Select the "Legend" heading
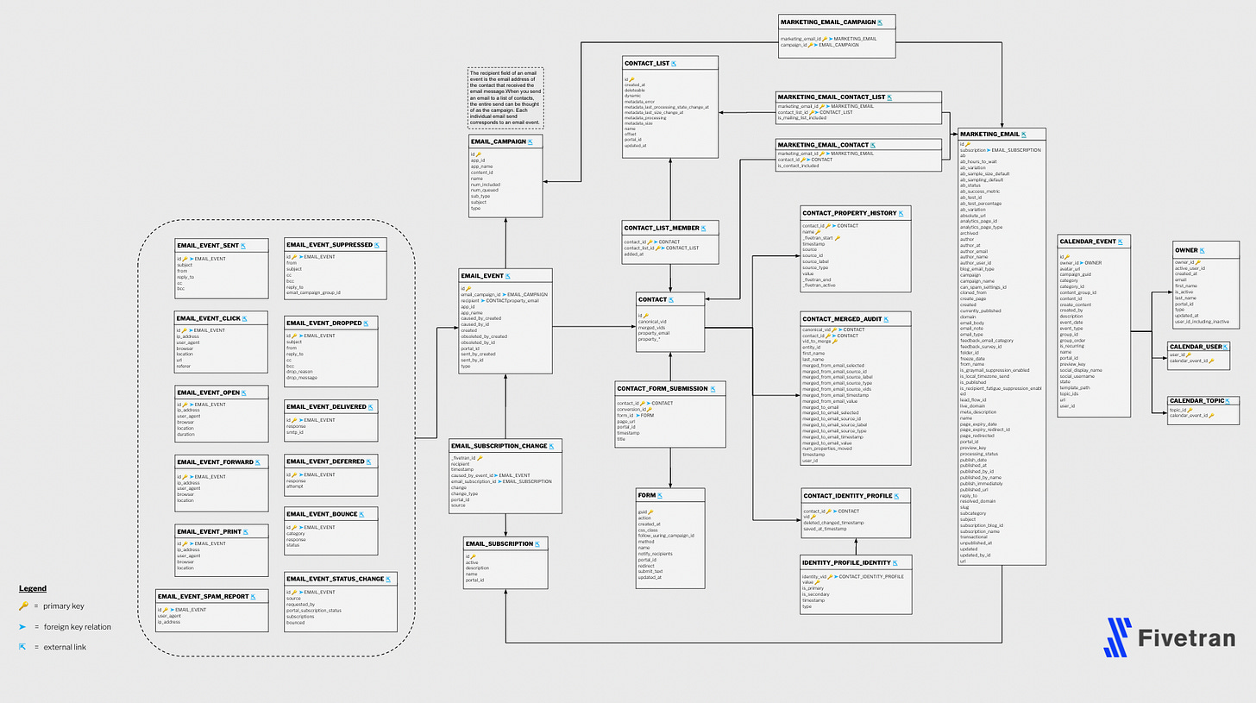Screen dimensions: 1256x703 (x=33, y=588)
